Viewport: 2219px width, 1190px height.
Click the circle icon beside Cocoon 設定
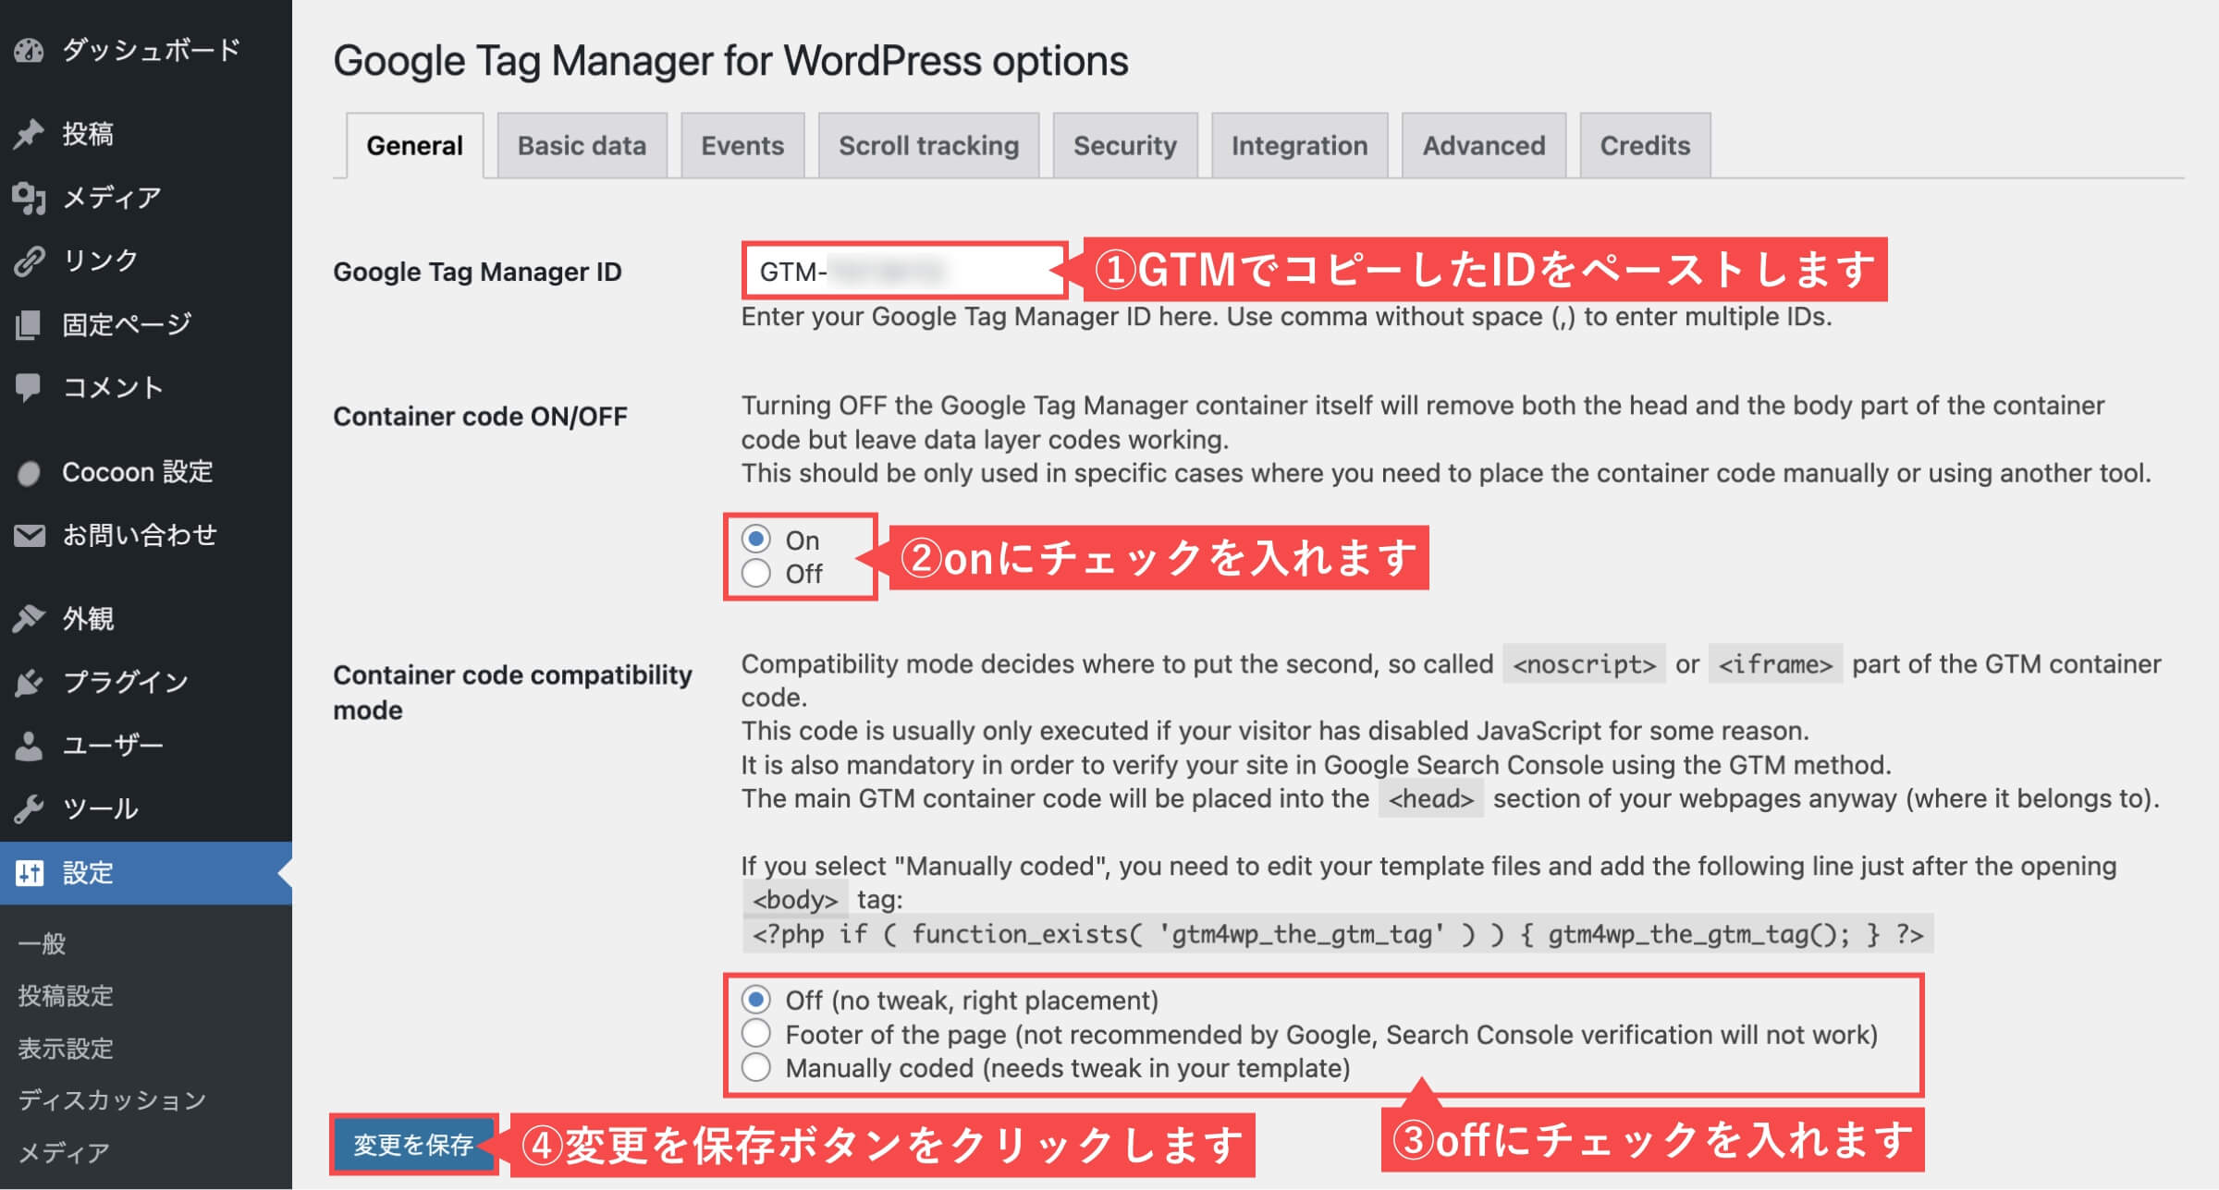(x=29, y=473)
